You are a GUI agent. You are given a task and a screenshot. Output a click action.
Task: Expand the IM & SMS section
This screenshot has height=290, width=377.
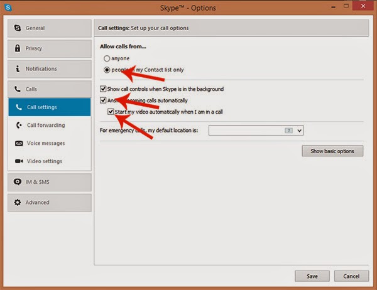click(50, 182)
